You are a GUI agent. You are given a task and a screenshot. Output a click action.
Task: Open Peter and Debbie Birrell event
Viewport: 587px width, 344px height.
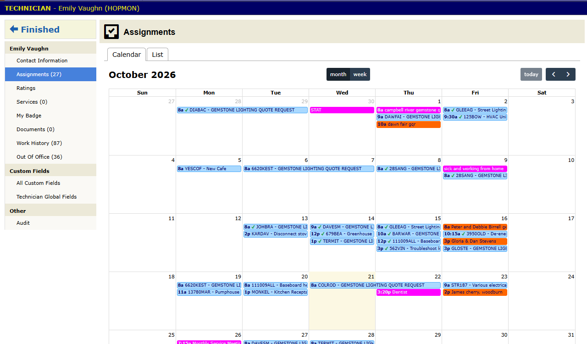tap(475, 227)
